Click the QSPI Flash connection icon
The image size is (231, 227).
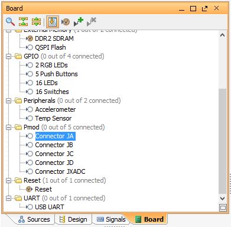(30, 47)
